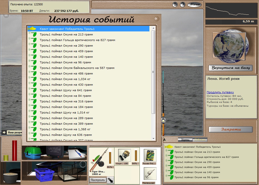Click yellow fish icon in bottom events panel

[169, 146]
